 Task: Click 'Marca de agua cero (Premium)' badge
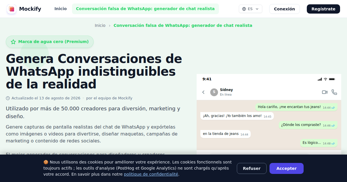pos(50,42)
